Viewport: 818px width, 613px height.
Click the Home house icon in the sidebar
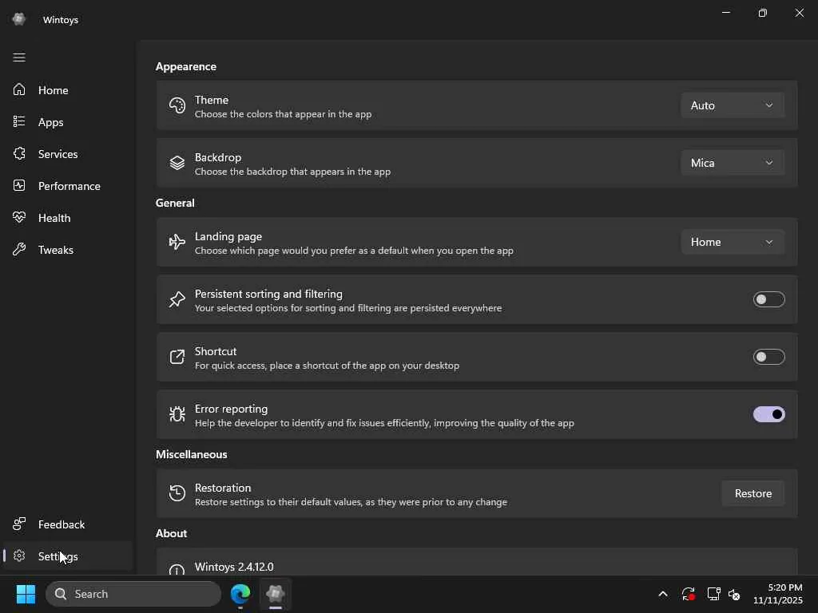click(19, 89)
